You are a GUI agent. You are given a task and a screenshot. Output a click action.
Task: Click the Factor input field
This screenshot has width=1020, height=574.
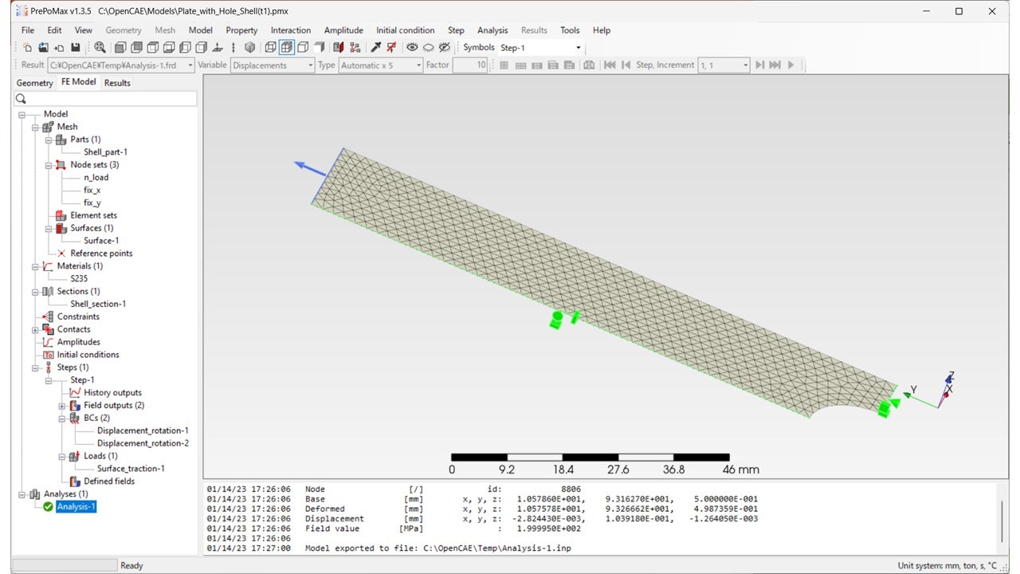pos(470,65)
